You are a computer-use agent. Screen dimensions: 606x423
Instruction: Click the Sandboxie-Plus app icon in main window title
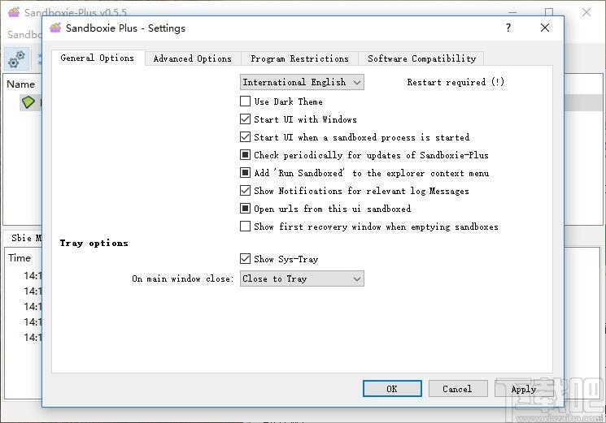tap(14, 12)
